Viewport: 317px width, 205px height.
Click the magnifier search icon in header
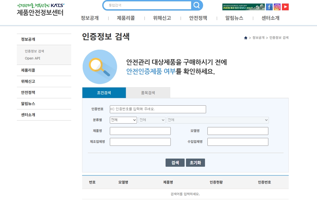click(x=197, y=5)
